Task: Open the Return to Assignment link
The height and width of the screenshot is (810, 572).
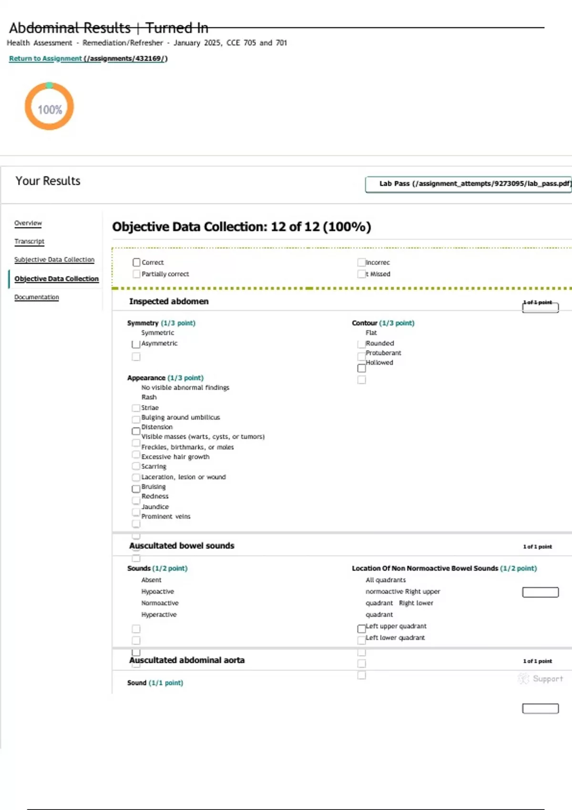Action: pyautogui.click(x=88, y=59)
